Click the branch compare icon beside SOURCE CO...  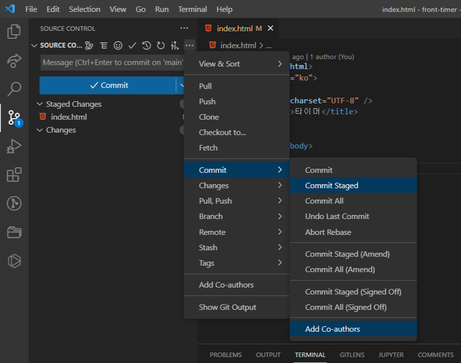tap(89, 46)
